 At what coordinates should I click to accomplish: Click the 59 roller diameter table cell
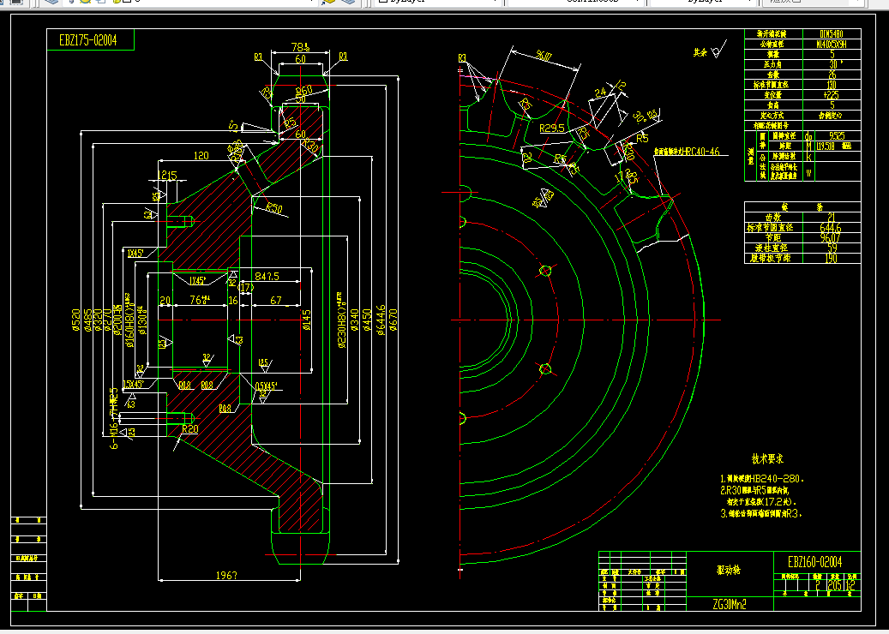(x=832, y=248)
